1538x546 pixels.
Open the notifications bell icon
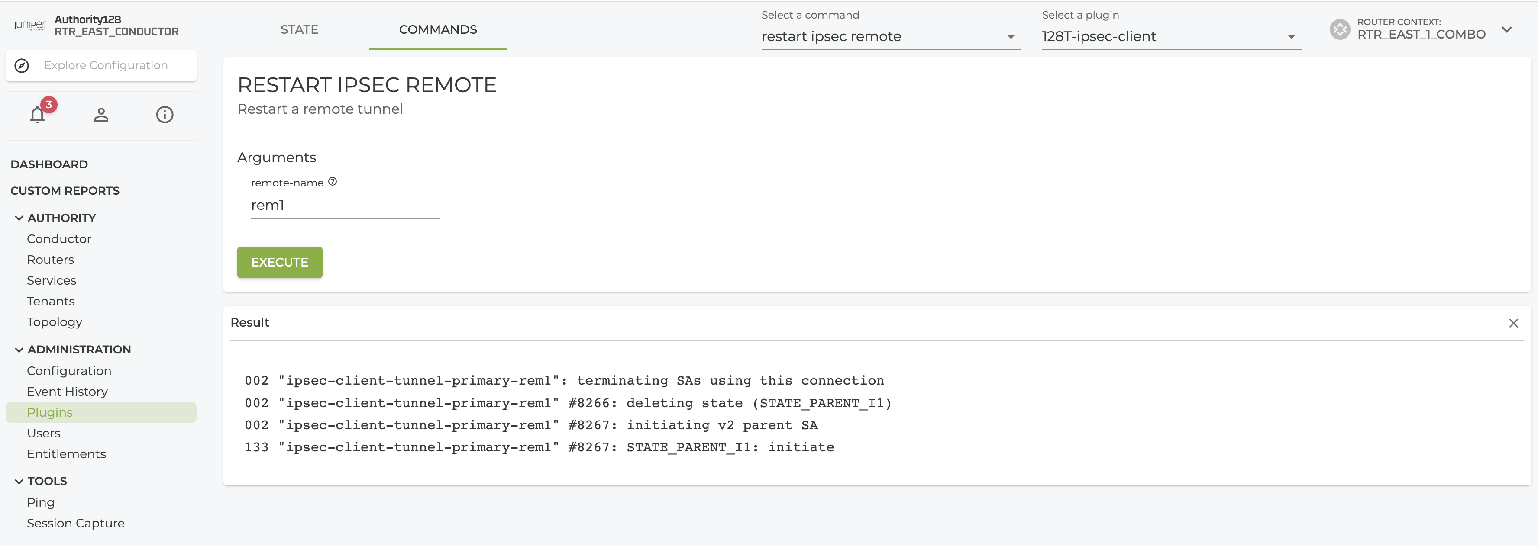(38, 115)
